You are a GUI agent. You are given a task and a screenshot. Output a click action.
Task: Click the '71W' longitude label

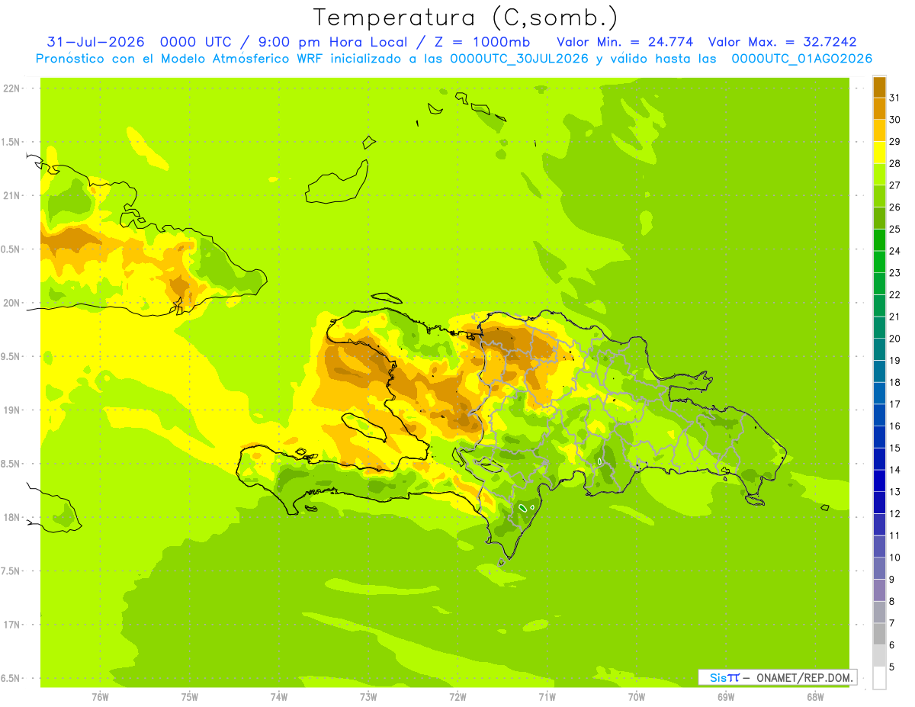click(547, 696)
